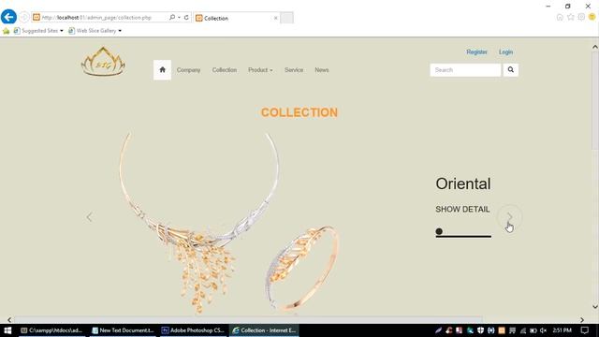
Task: Click the Windows Defender shield tray icon
Action: [480, 330]
